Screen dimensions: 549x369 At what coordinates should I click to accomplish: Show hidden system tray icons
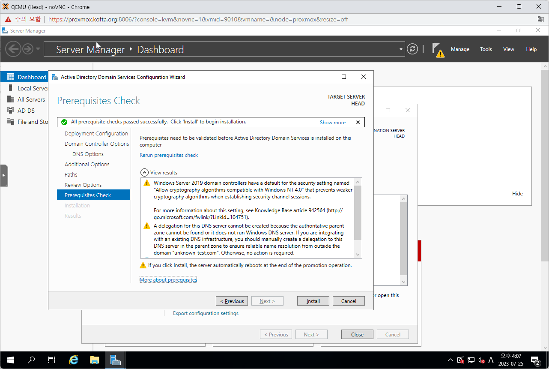coord(450,360)
